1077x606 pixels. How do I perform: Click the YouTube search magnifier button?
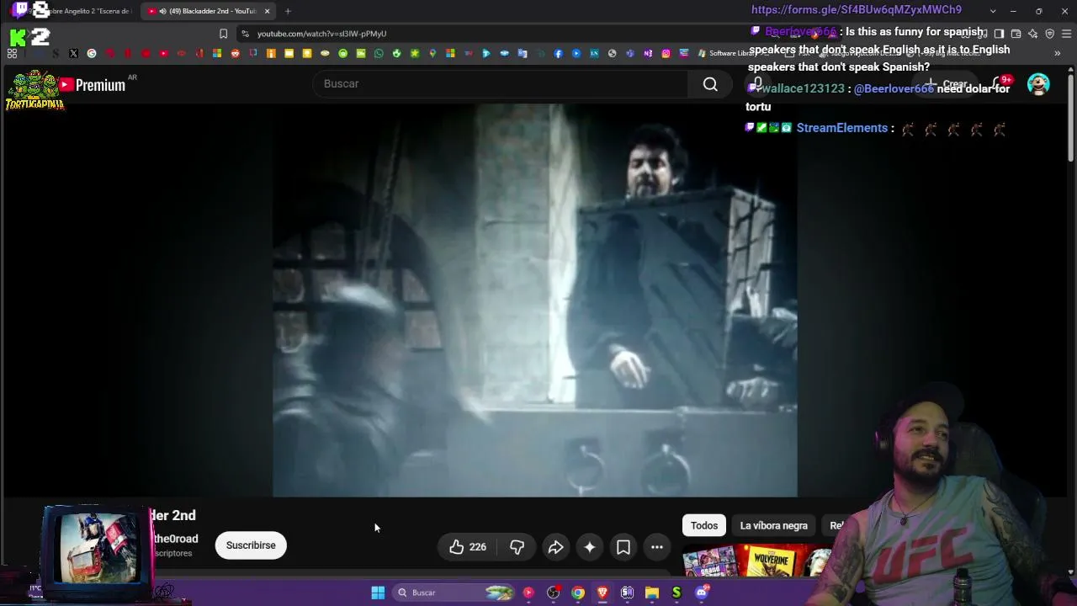coord(710,84)
